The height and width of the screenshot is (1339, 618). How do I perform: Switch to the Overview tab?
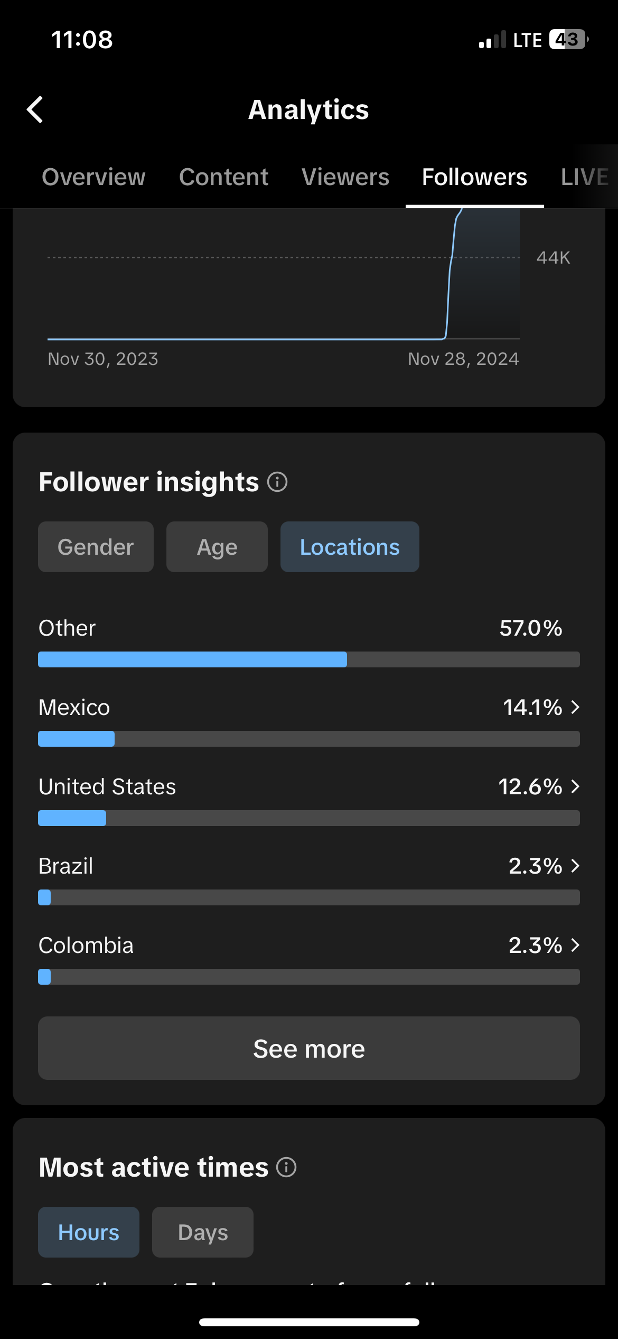coord(93,177)
